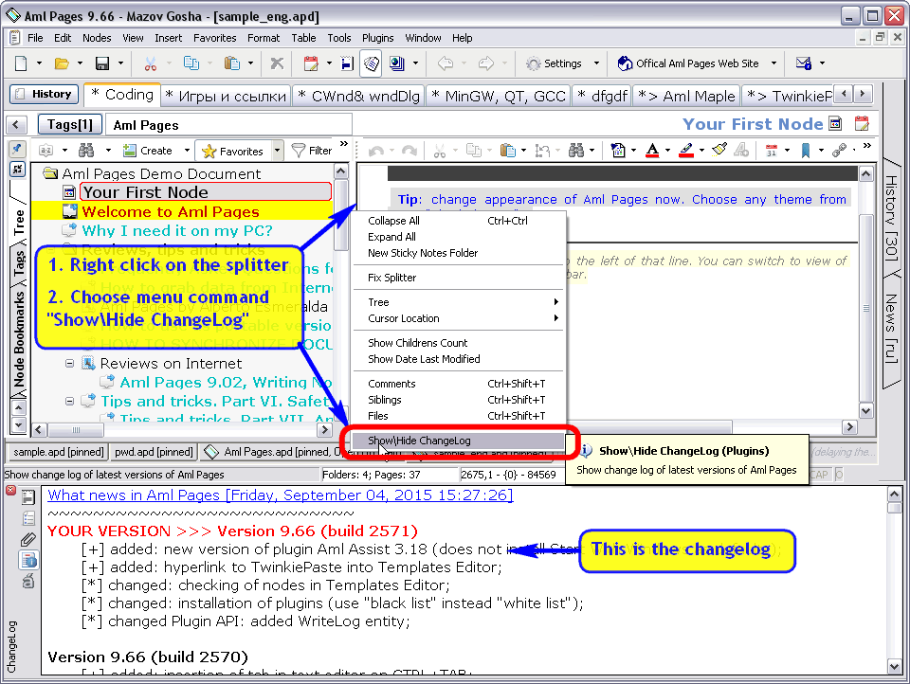This screenshot has height=684, width=910.
Task: Click the chain hyperlink icon
Action: [839, 151]
